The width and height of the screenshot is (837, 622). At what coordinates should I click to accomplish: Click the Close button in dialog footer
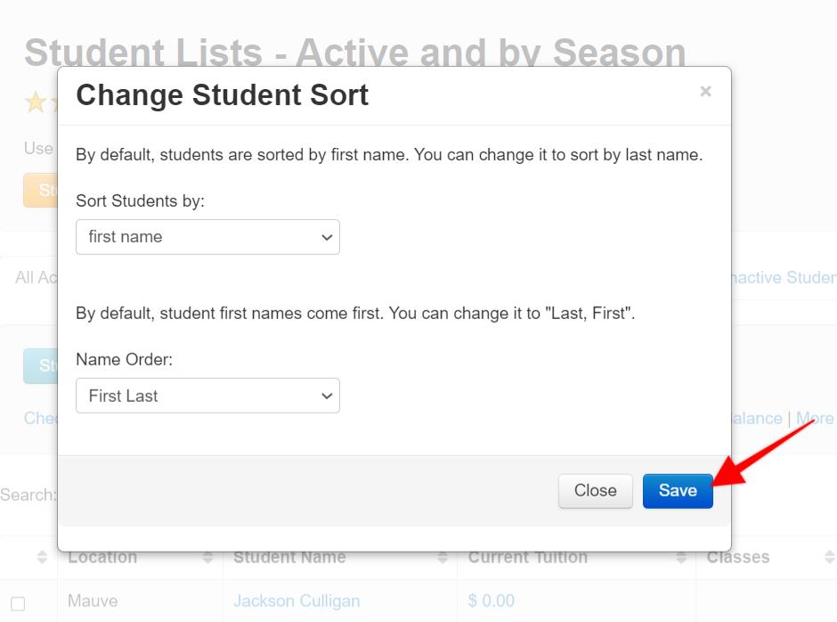(595, 490)
